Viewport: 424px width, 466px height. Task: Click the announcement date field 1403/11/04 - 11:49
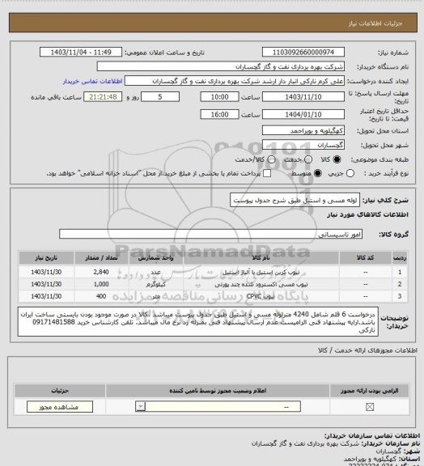pos(81,52)
